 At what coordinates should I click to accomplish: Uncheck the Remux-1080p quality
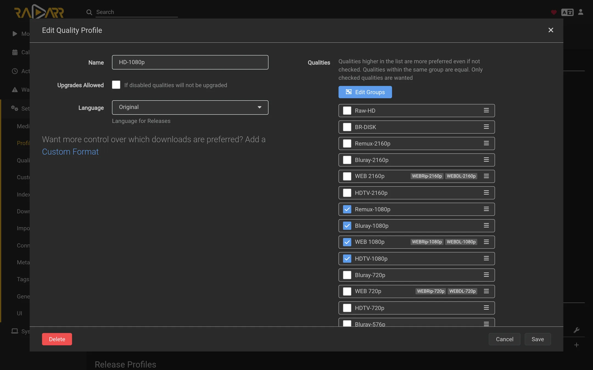(x=347, y=209)
